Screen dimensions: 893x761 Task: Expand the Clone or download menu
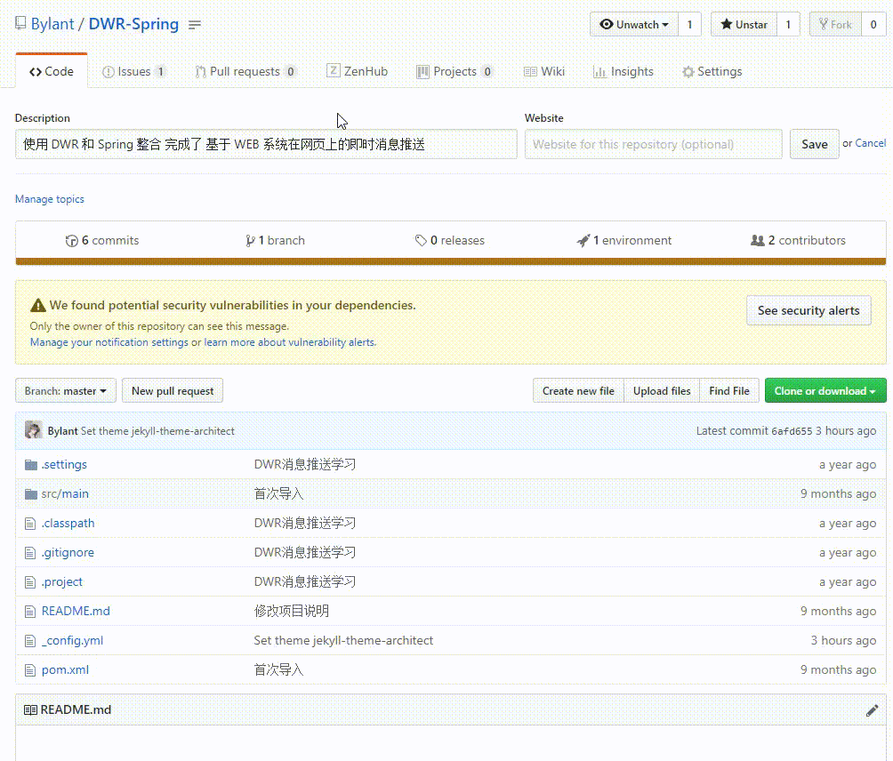825,390
